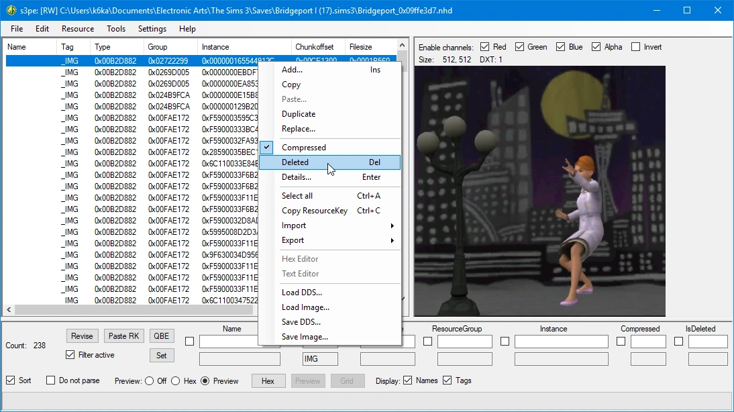Screen dimensions: 734x412
Task: Toggle the Alpha channel checkbox
Action: [596, 47]
